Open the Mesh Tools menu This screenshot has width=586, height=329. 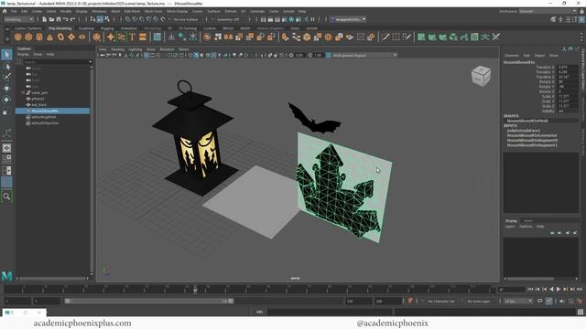click(153, 12)
